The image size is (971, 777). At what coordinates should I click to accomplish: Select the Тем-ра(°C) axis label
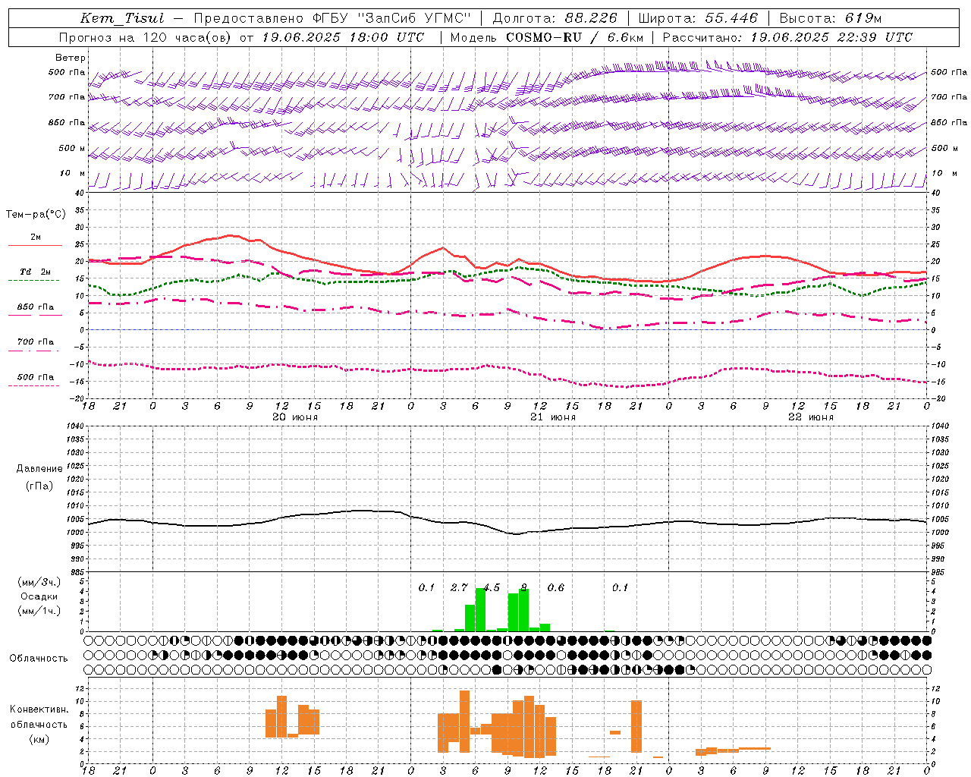(x=36, y=215)
